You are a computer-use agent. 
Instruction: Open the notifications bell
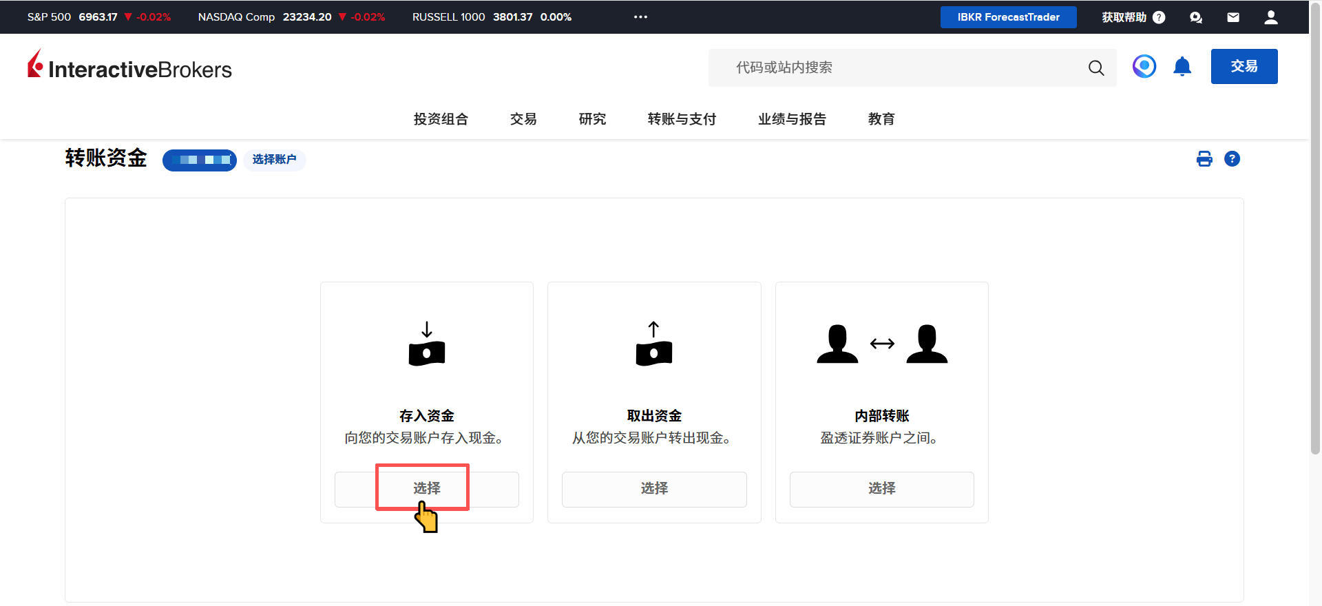1182,66
